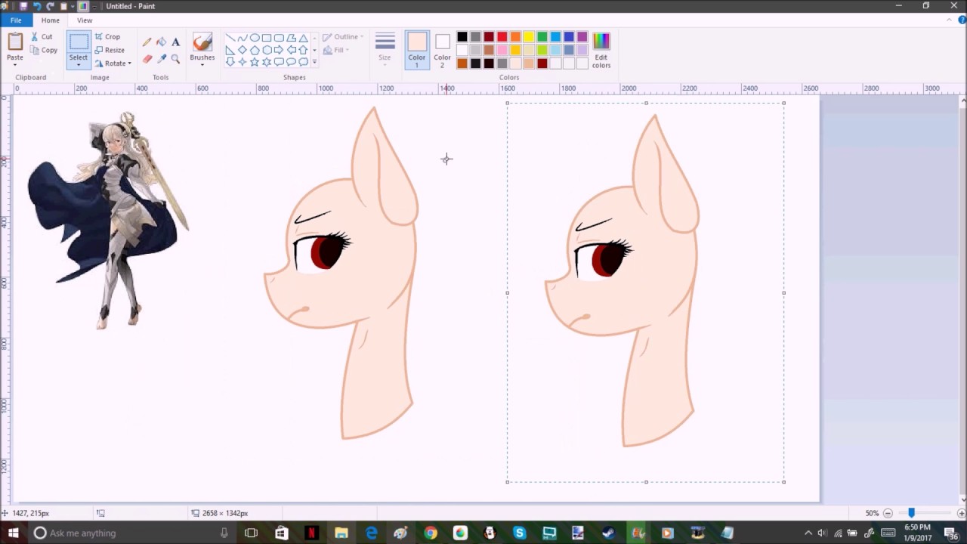Viewport: 967px width, 544px height.
Task: Save the drawing from Quick Access toolbar
Action: (23, 6)
